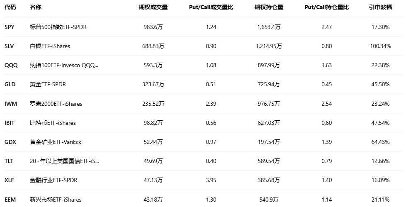Sort by Put/Call成交量比 header

coord(211,7)
